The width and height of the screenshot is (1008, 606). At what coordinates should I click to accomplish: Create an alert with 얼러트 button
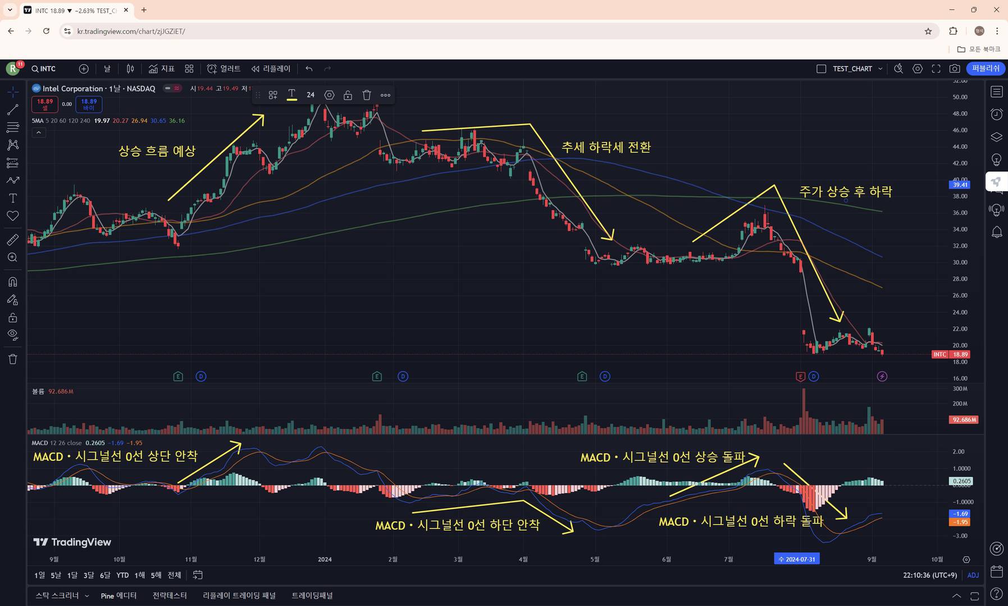coord(224,68)
